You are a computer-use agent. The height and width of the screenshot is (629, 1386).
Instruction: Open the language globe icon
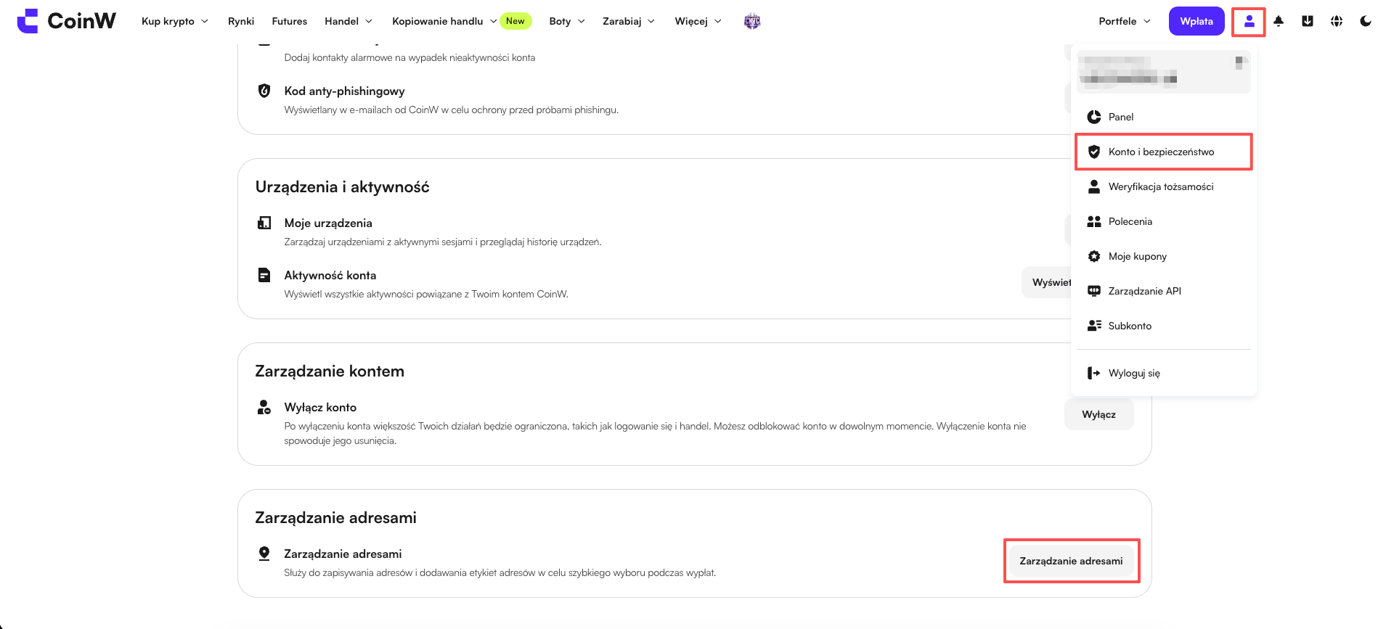pyautogui.click(x=1337, y=21)
